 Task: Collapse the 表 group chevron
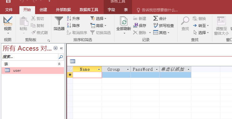[x=59, y=64]
